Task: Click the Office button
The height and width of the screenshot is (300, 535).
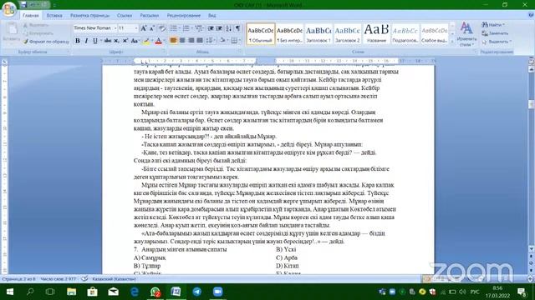Action: pyautogui.click(x=9, y=9)
